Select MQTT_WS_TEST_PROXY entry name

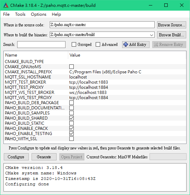[28, 97]
